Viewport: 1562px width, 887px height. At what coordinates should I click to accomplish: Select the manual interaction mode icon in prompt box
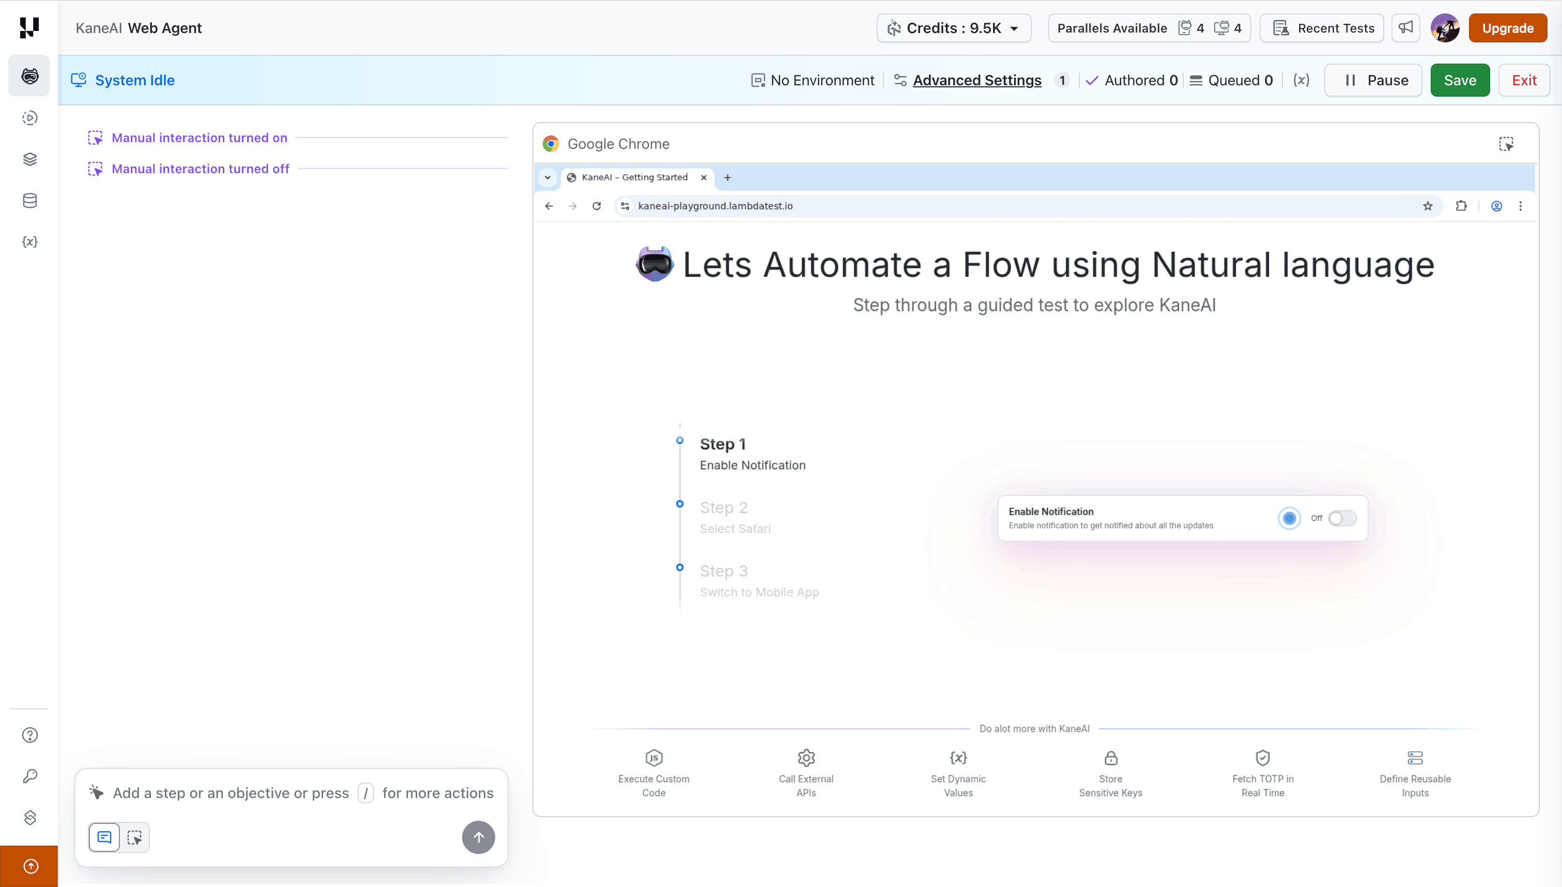pos(134,837)
